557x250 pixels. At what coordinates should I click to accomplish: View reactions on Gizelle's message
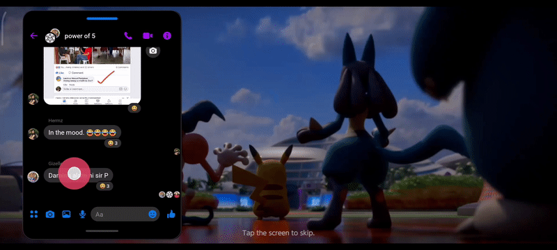coord(105,186)
